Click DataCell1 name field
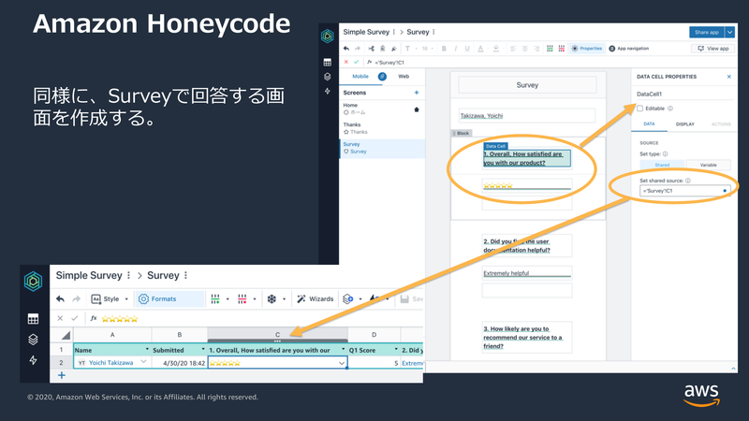Screen dimensions: 749x421 [x=684, y=94]
